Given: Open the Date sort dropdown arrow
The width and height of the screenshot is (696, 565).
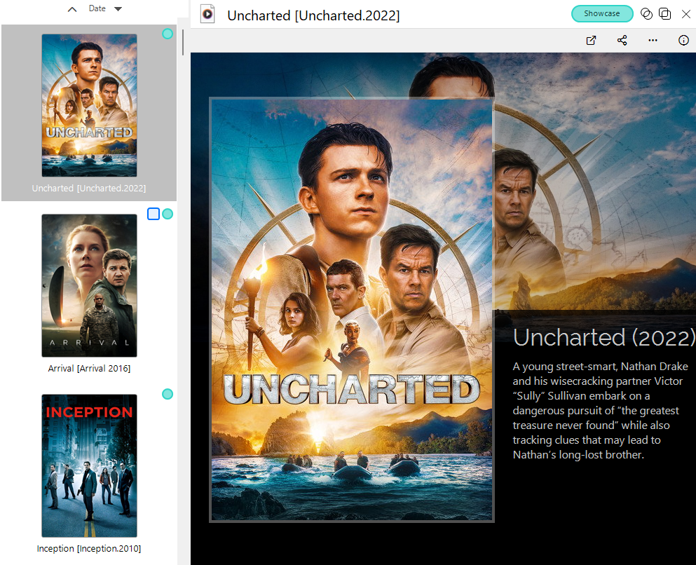Looking at the screenshot, I should click(118, 9).
